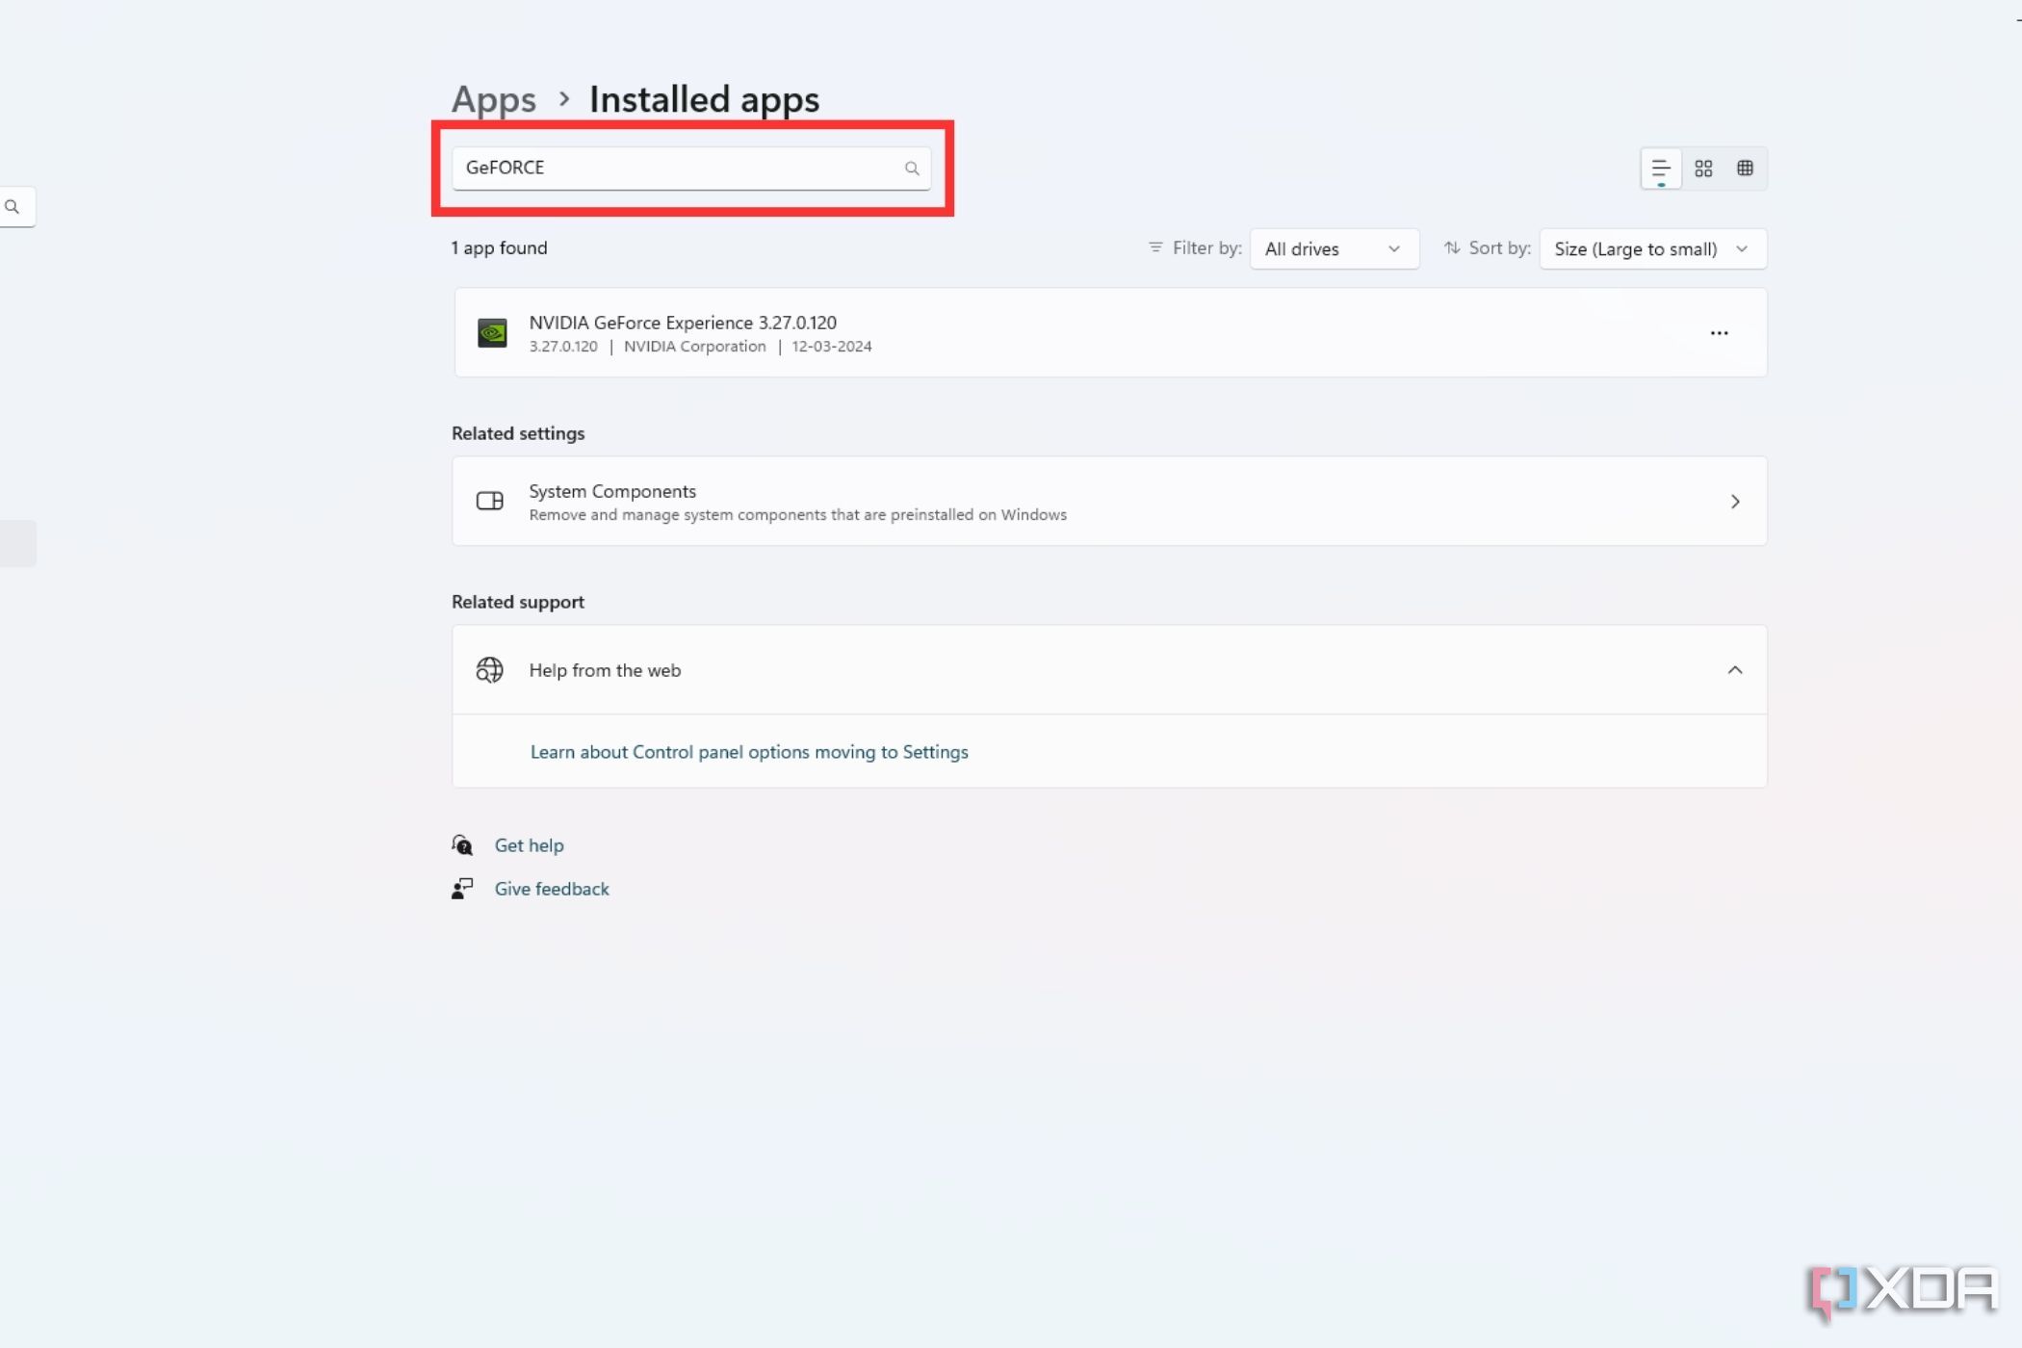The height and width of the screenshot is (1348, 2022).
Task: Click the list view icon
Action: (x=1661, y=167)
